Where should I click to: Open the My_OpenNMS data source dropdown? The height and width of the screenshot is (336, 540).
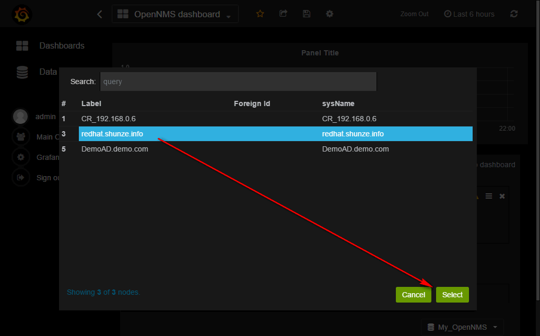click(x=462, y=327)
